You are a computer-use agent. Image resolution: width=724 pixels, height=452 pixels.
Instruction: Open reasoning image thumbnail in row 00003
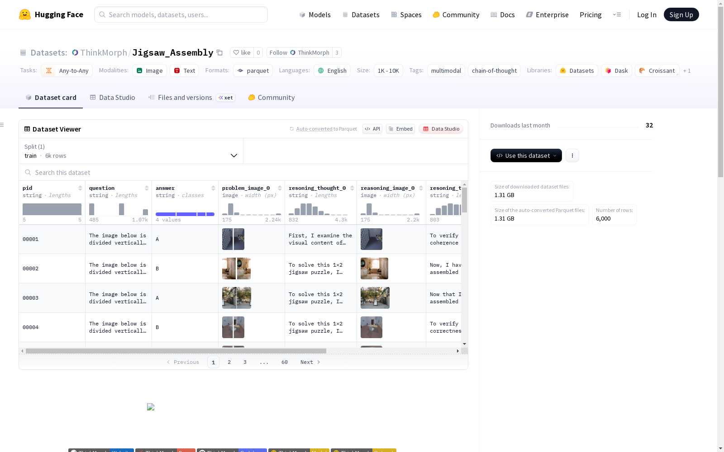375,298
